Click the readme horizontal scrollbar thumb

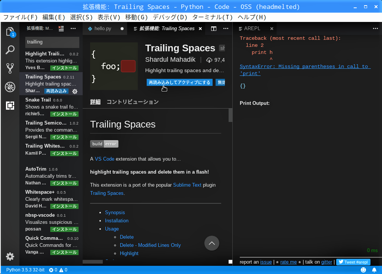[93, 262]
